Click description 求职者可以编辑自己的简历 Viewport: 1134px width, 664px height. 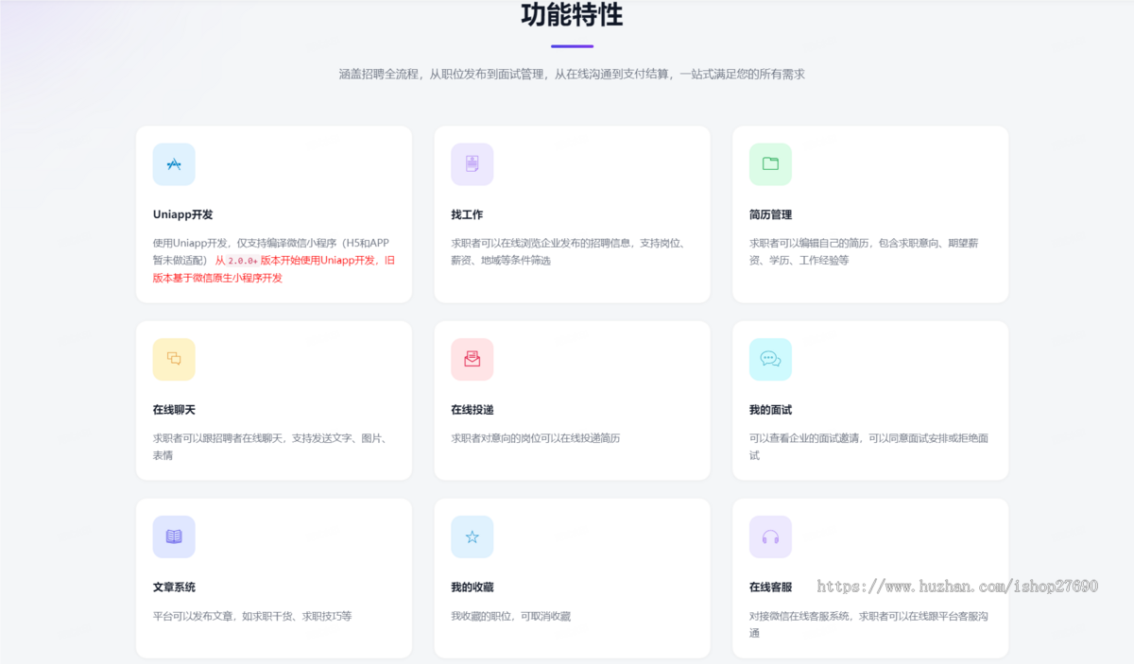[864, 251]
